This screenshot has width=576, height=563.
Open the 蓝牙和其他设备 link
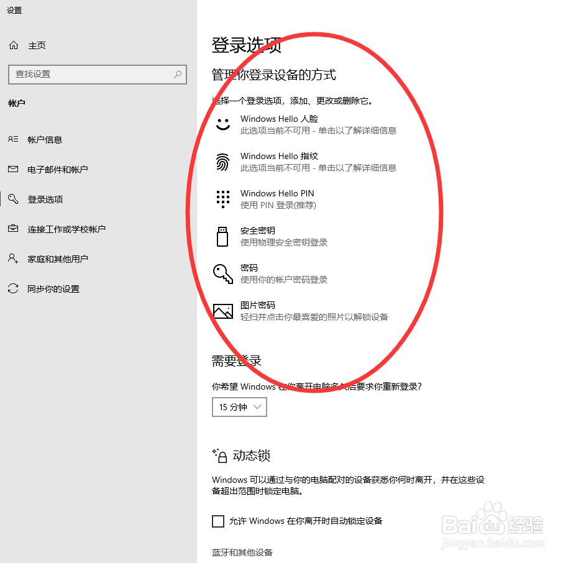point(242,552)
